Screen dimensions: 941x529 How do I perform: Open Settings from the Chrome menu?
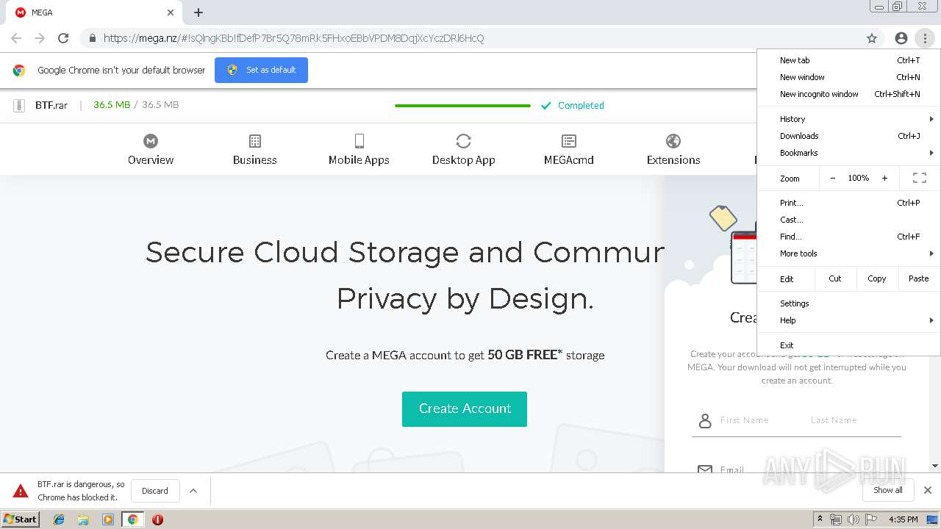[x=848, y=303]
